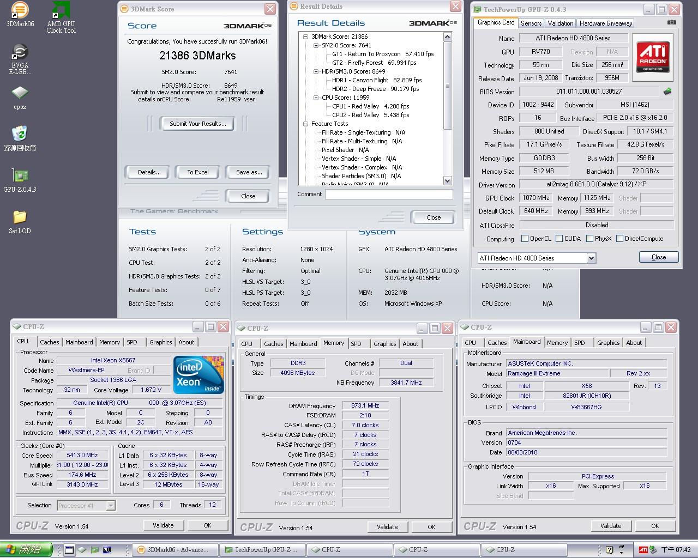Open Caches tab in CPU-Z window showing CPU tab
698x558 pixels.
click(x=49, y=342)
